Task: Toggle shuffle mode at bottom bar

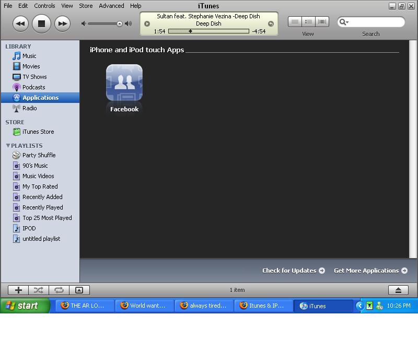Action: pos(39,290)
